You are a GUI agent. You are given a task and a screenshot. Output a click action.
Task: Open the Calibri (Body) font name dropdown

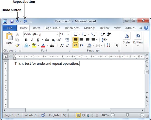[x=57, y=34]
